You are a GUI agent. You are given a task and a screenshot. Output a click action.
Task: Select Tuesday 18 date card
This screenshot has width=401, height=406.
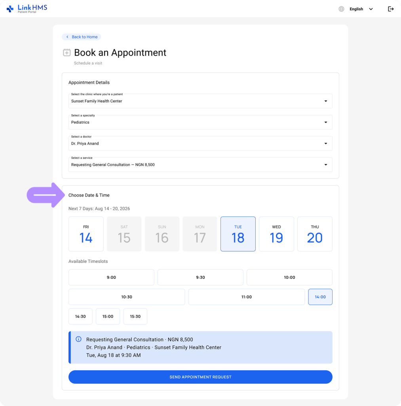click(x=238, y=234)
